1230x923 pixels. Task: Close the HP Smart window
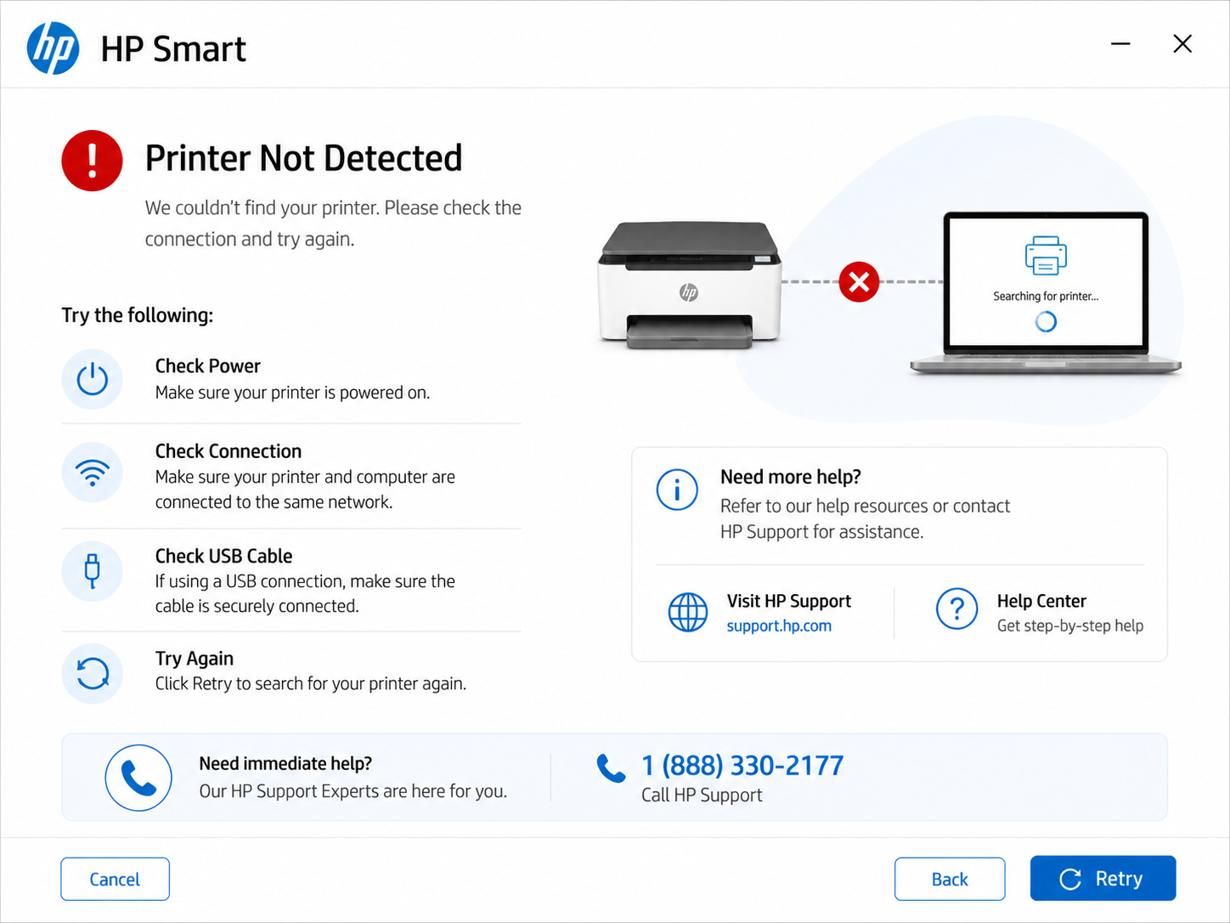click(1182, 44)
